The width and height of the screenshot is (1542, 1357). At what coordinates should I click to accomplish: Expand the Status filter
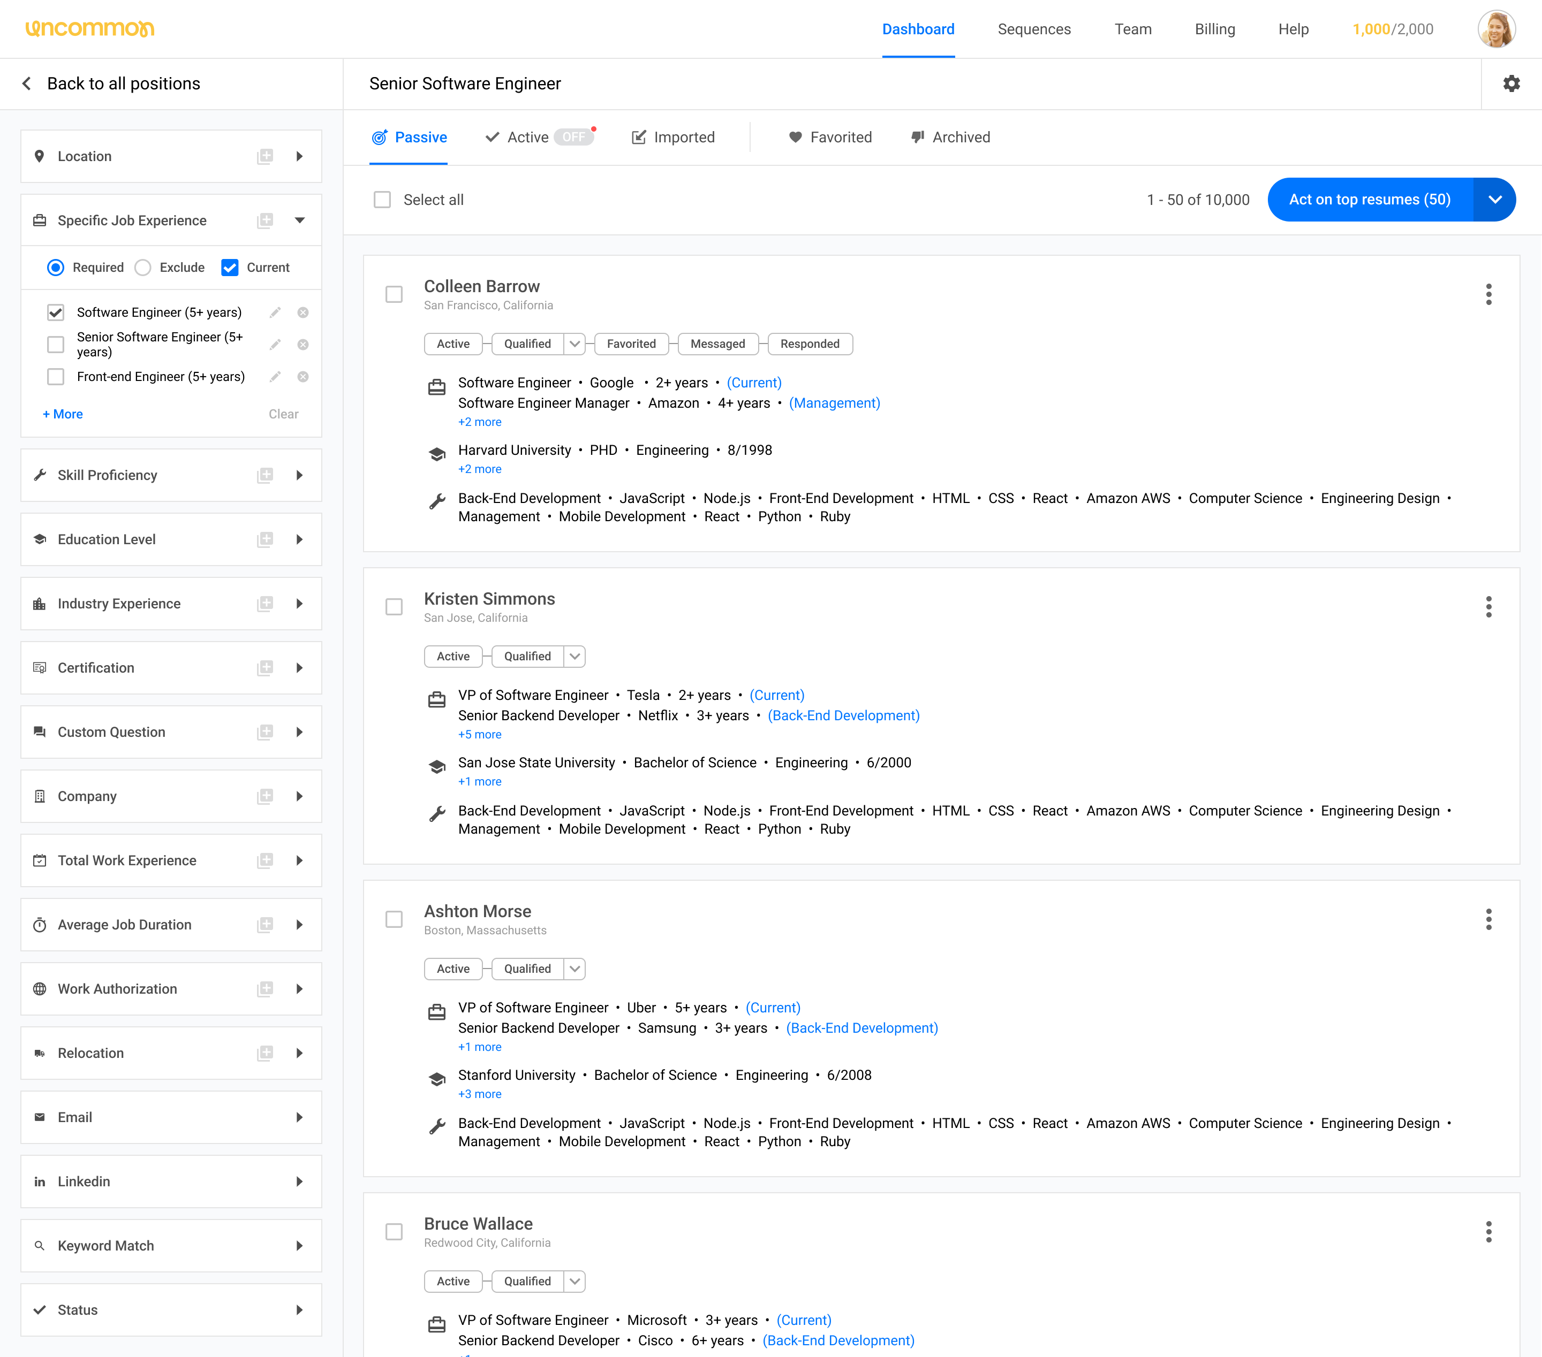tap(299, 1309)
